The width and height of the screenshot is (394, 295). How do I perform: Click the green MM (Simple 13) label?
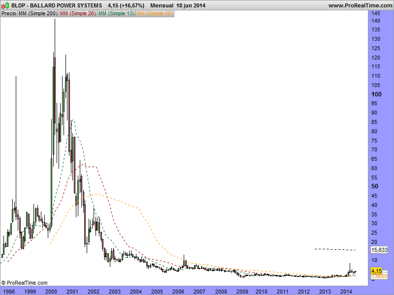(116, 13)
